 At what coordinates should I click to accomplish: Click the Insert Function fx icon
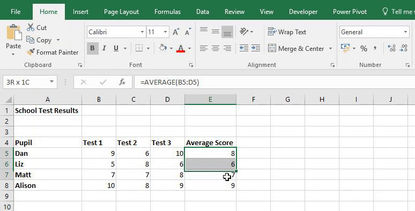[x=122, y=82]
